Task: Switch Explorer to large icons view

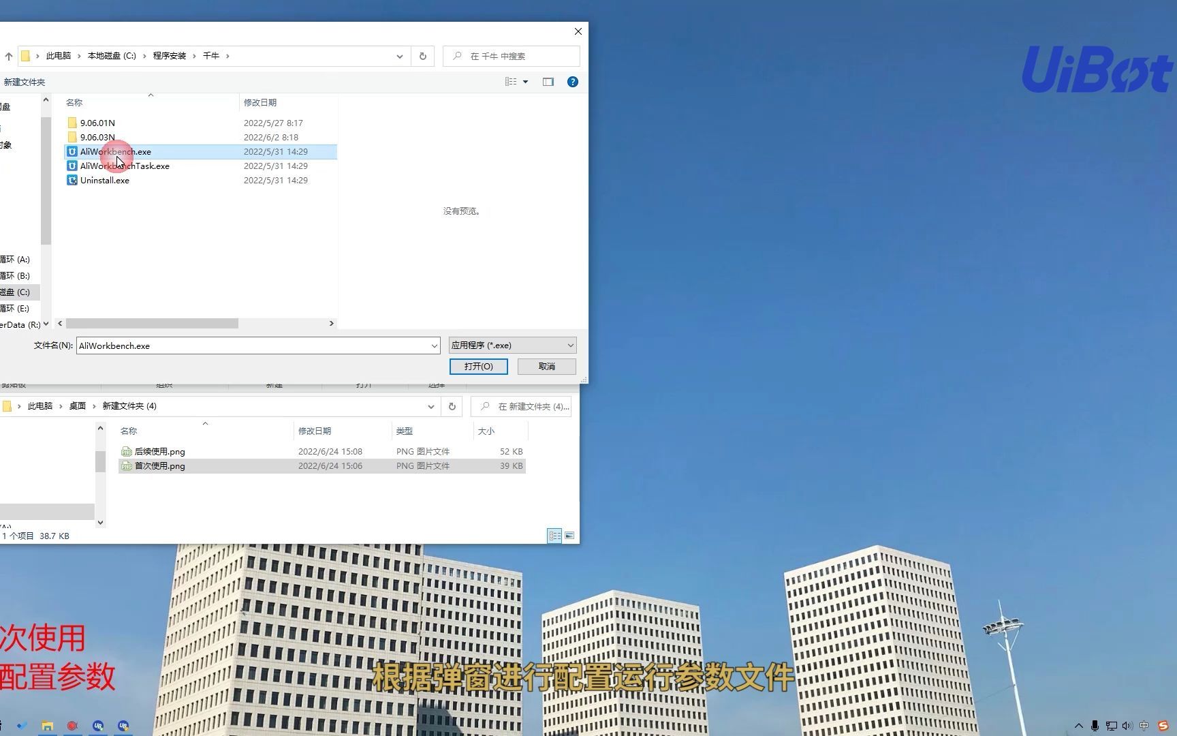Action: [569, 536]
